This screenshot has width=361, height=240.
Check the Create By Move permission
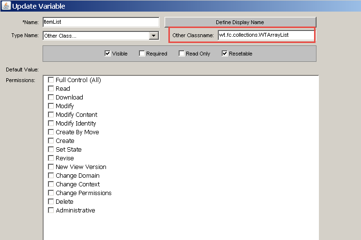tap(51, 132)
